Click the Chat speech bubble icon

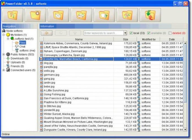[x=17, y=46]
